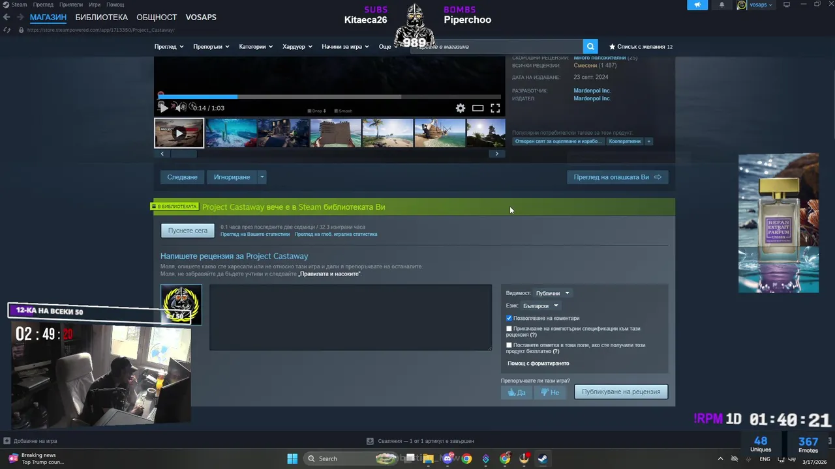
Task: Add another tag with the plus button
Action: coord(648,141)
